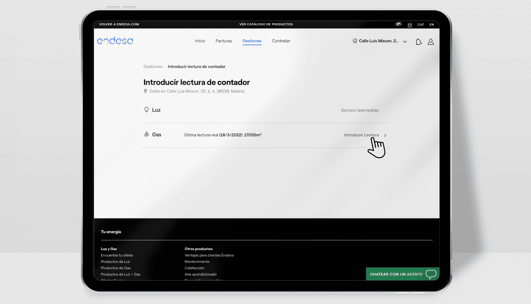The image size is (531, 304).
Task: Click the flame icon beside Gas
Action: pyautogui.click(x=146, y=134)
